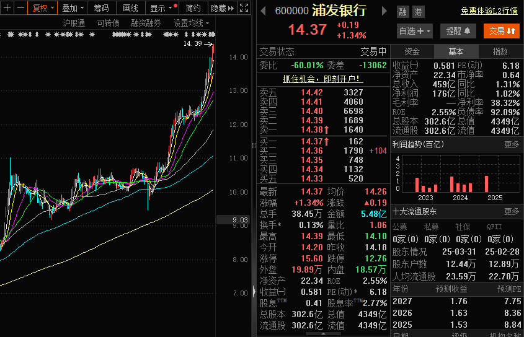The width and height of the screenshot is (524, 337).
Task: Click the 2025 forecast row
Action: tap(456, 325)
